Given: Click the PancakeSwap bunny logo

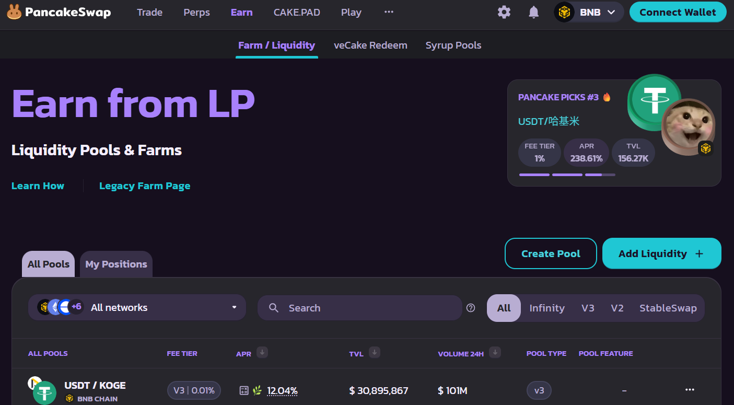Looking at the screenshot, I should click(x=14, y=12).
